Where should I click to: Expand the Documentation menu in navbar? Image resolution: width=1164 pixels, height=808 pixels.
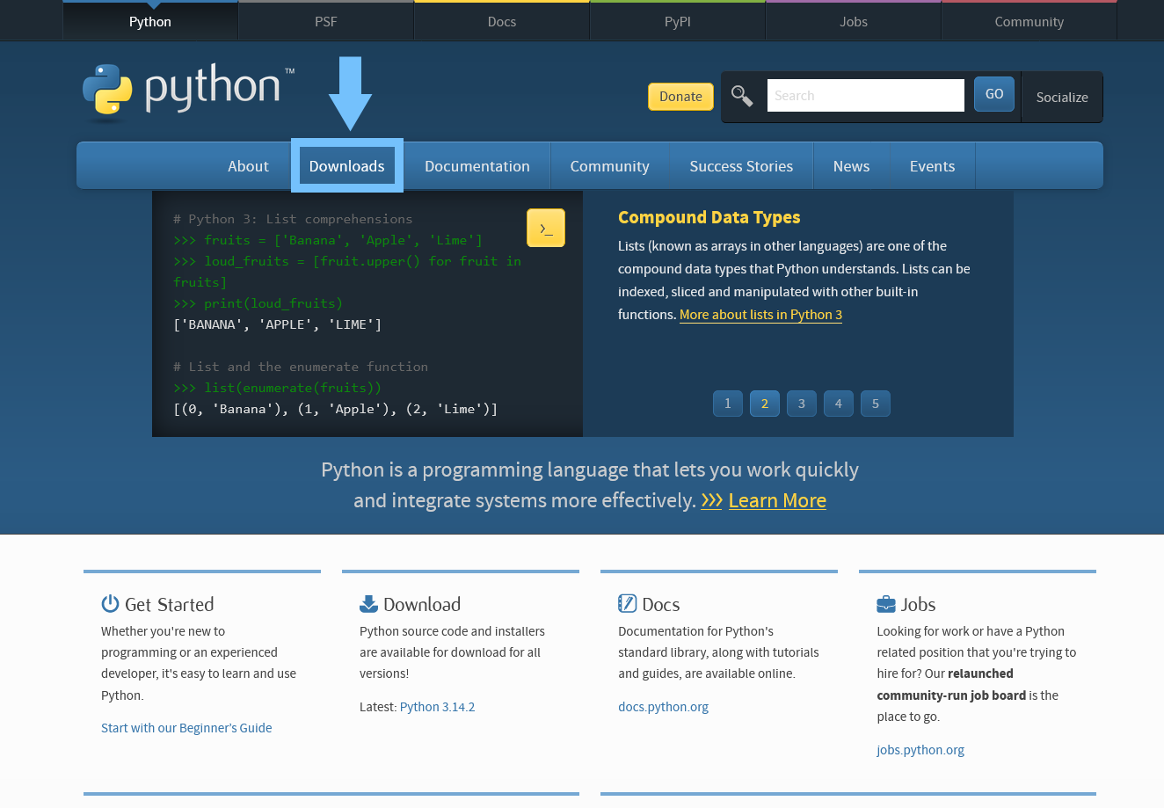pos(477,166)
